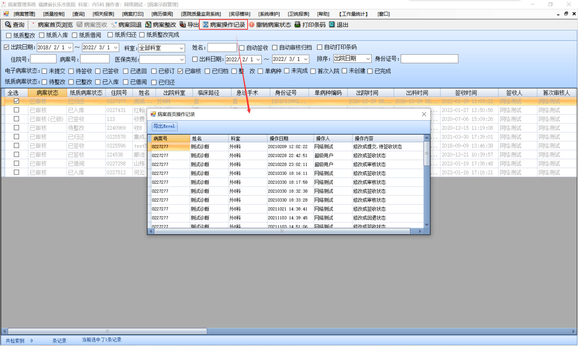Expand the 科室 全部科室 dropdown

pos(181,48)
